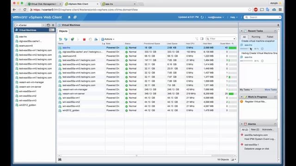Open the root@localos user dropdown

pos(216,17)
